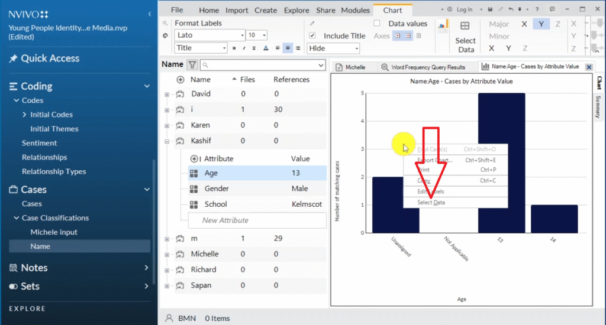Viewport: 606px width, 325px height.
Task: Click the font color icon in Format Labels
Action: point(265,48)
